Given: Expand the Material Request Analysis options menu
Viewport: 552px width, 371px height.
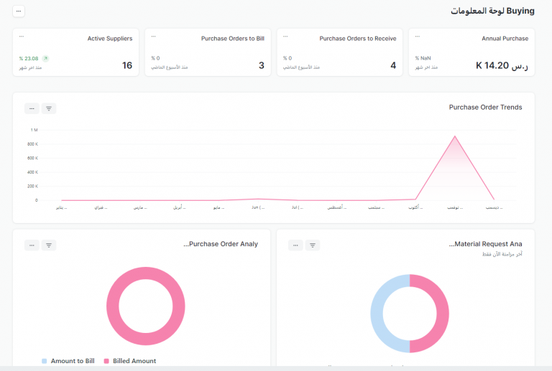Looking at the screenshot, I should (x=295, y=245).
